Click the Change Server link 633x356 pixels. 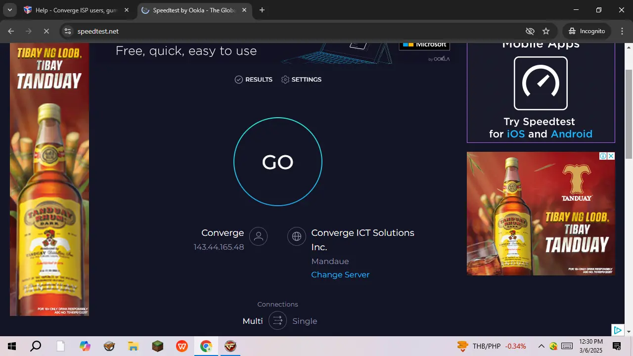point(340,275)
